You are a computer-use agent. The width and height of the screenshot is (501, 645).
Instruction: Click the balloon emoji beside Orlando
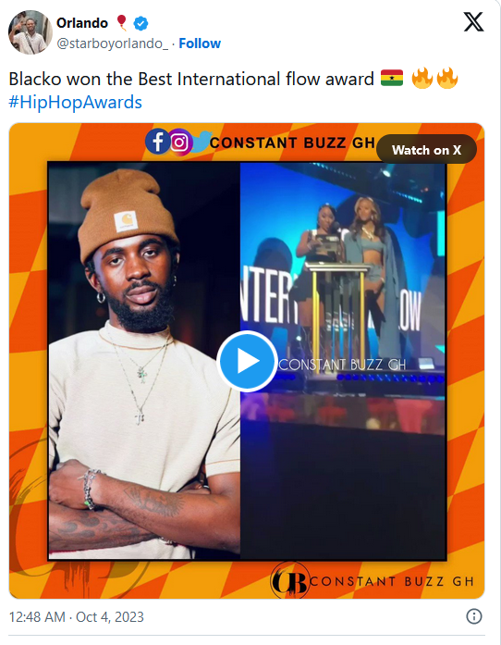122,22
